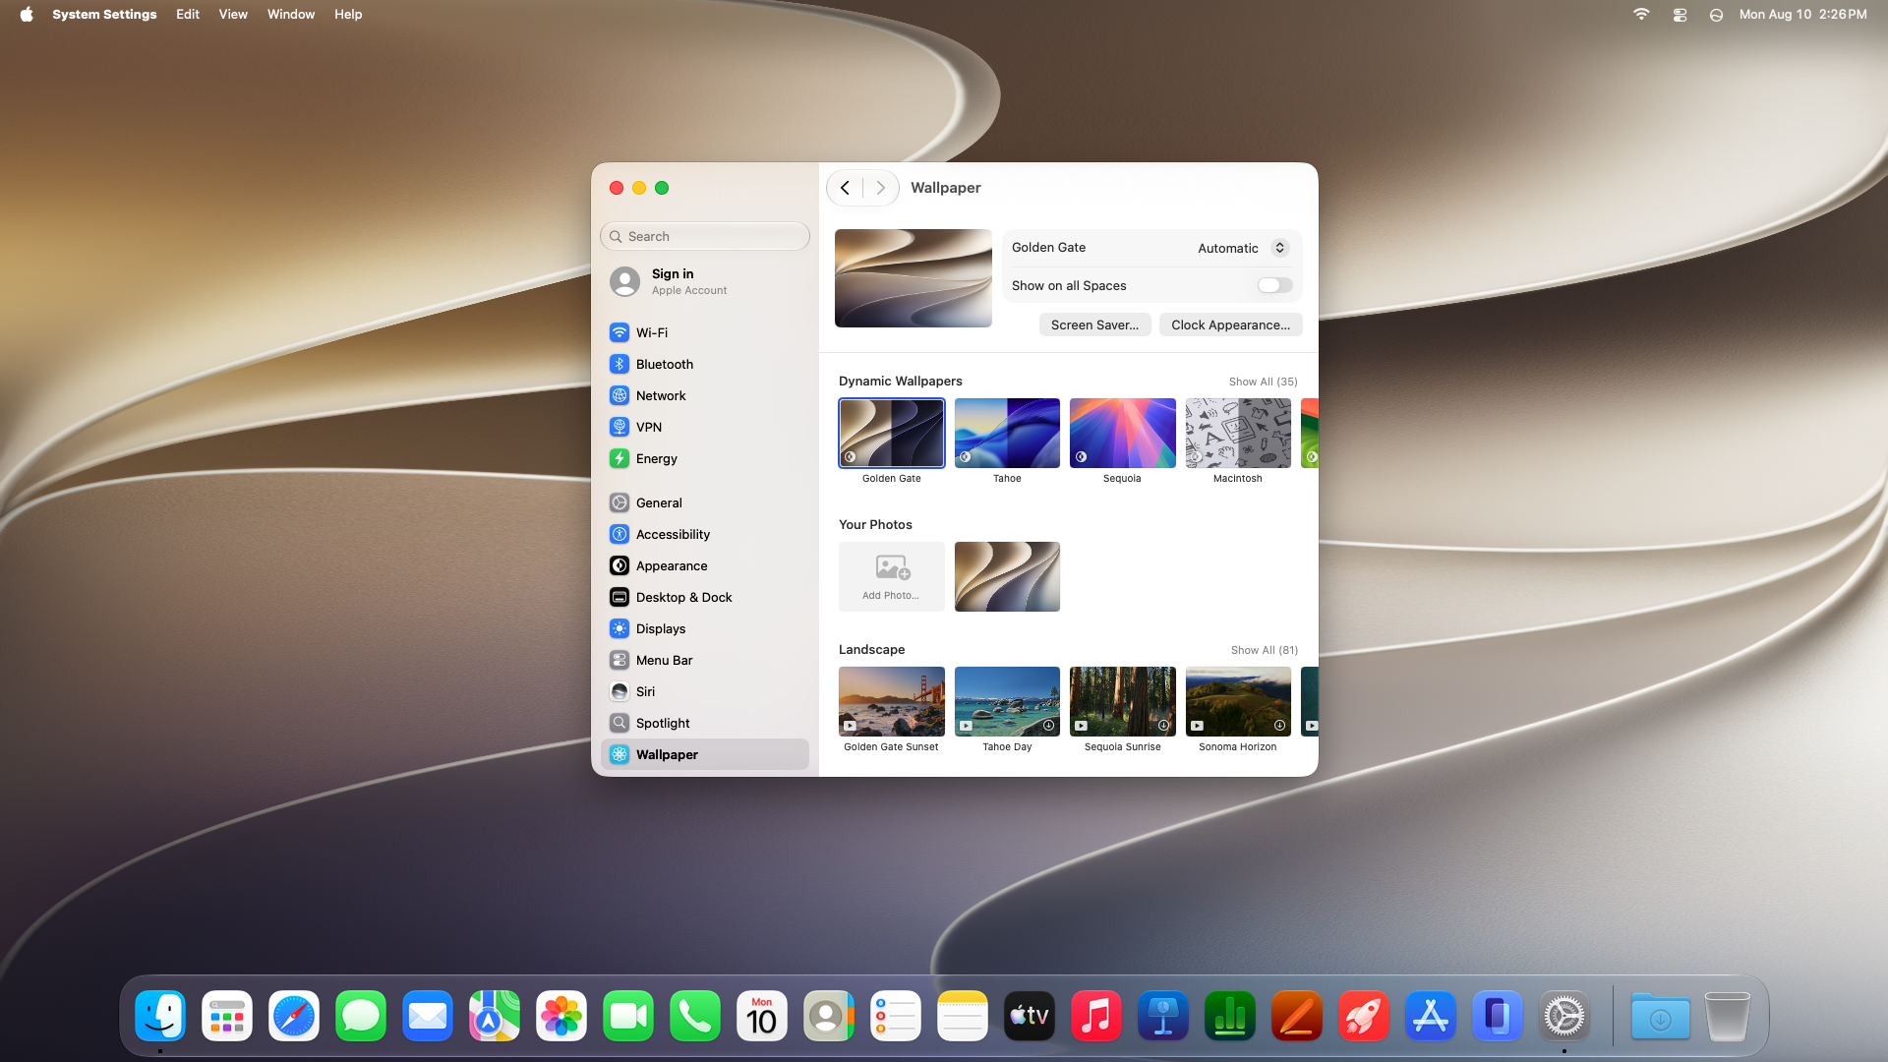Open Wi-Fi settings icon in sidebar

tap(619, 332)
